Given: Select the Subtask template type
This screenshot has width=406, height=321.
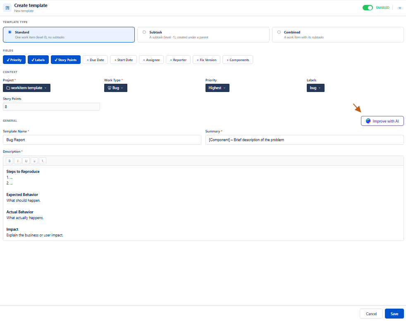Looking at the screenshot, I should tap(203, 35).
